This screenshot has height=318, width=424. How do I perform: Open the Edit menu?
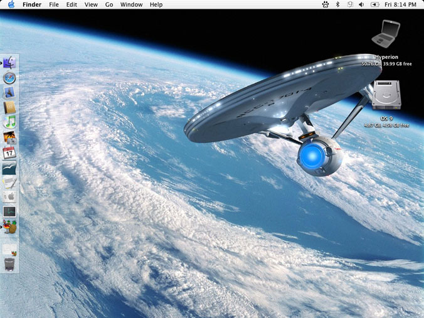click(x=72, y=4)
